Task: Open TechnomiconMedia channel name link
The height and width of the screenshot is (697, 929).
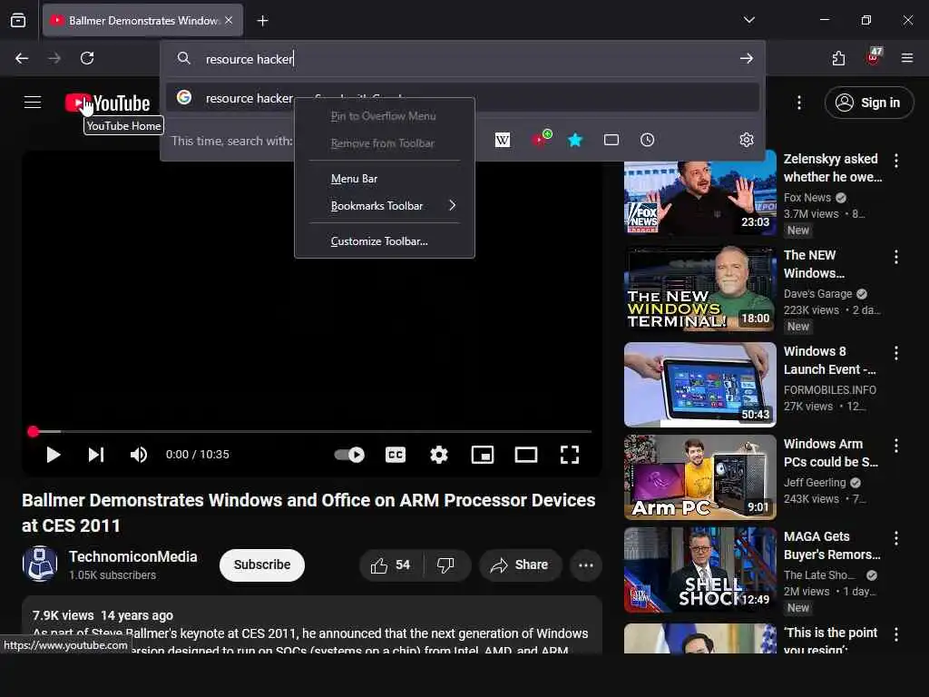Action: [132, 556]
